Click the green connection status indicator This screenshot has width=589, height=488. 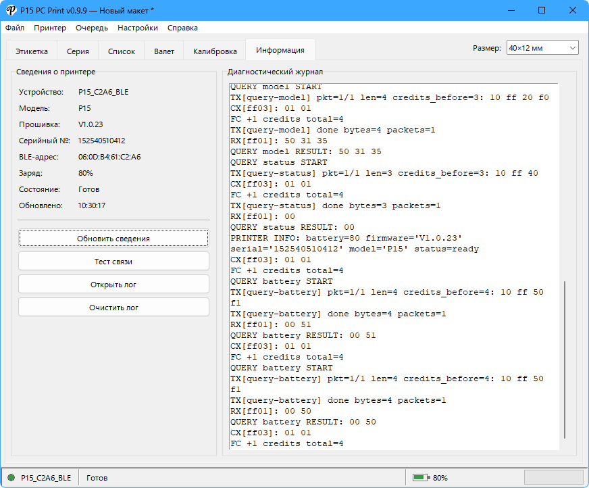click(x=11, y=477)
